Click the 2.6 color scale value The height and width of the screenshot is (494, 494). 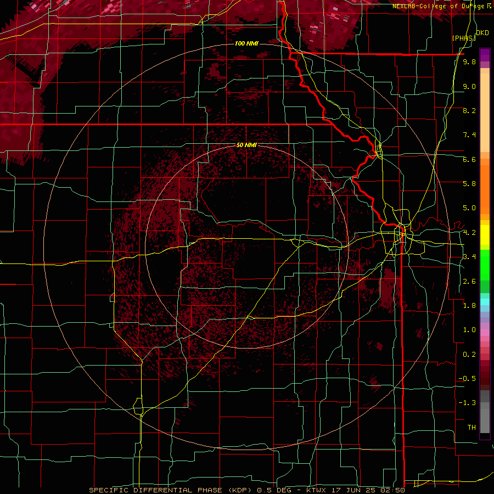point(469,282)
